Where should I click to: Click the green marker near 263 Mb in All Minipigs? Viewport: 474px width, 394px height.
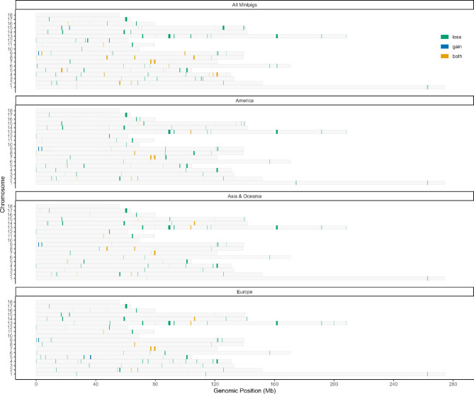(427, 87)
